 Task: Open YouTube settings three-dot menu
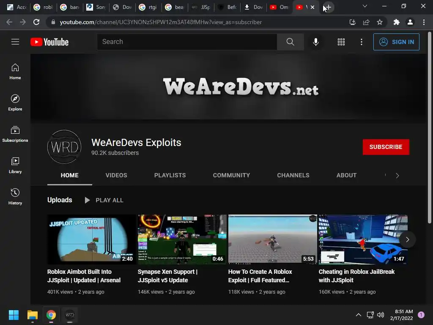point(361,42)
